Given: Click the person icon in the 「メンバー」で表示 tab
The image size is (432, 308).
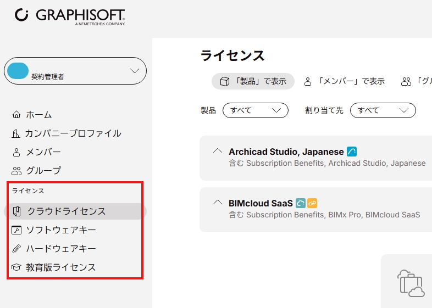Looking at the screenshot, I should point(308,81).
